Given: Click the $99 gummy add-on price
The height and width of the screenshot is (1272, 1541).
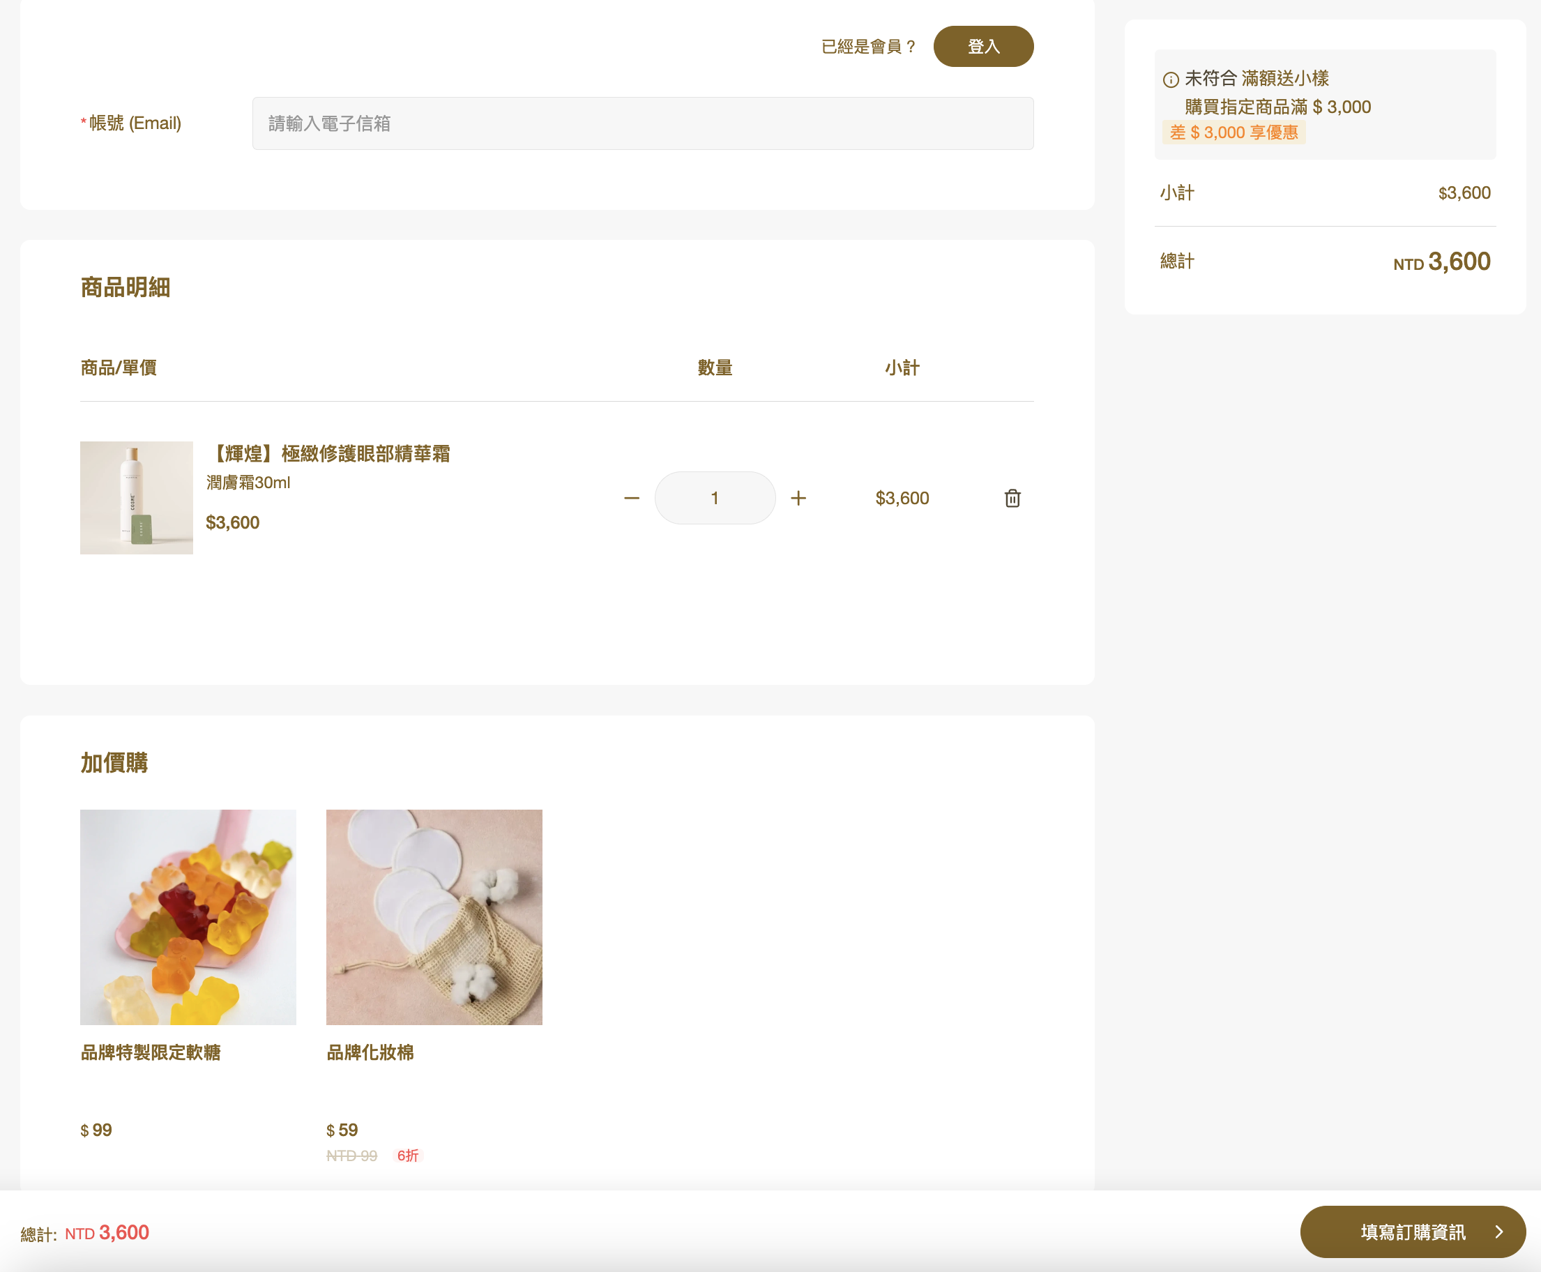Looking at the screenshot, I should coord(96,1130).
